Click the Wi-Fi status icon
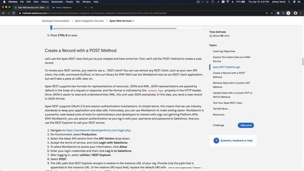Viewport: 304px width, 171px height. pyautogui.click(x=228, y=2)
